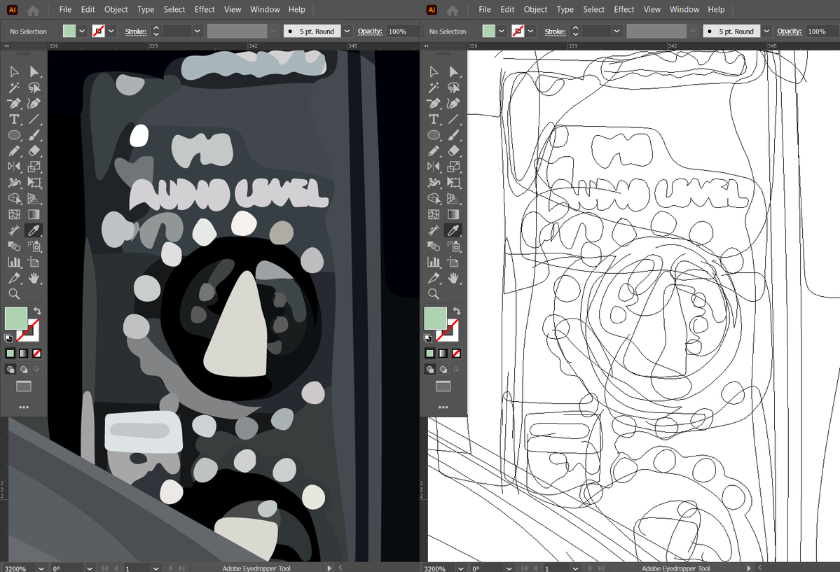Open artboard navigation dropdown in left window
Screen dimensions: 840x572
click(x=156, y=568)
